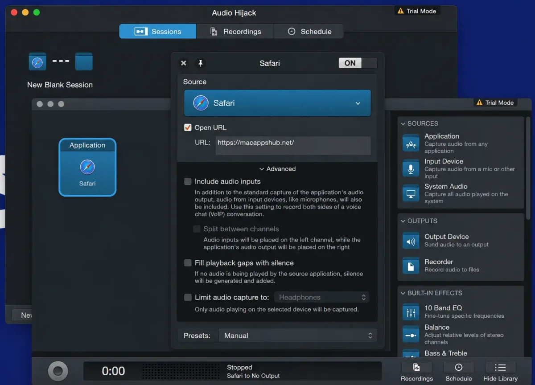
Task: Close the Safari popover with X
Action: (184, 63)
